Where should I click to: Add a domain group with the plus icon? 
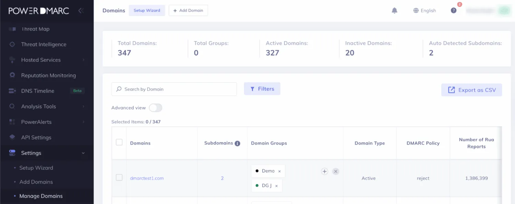pos(324,171)
